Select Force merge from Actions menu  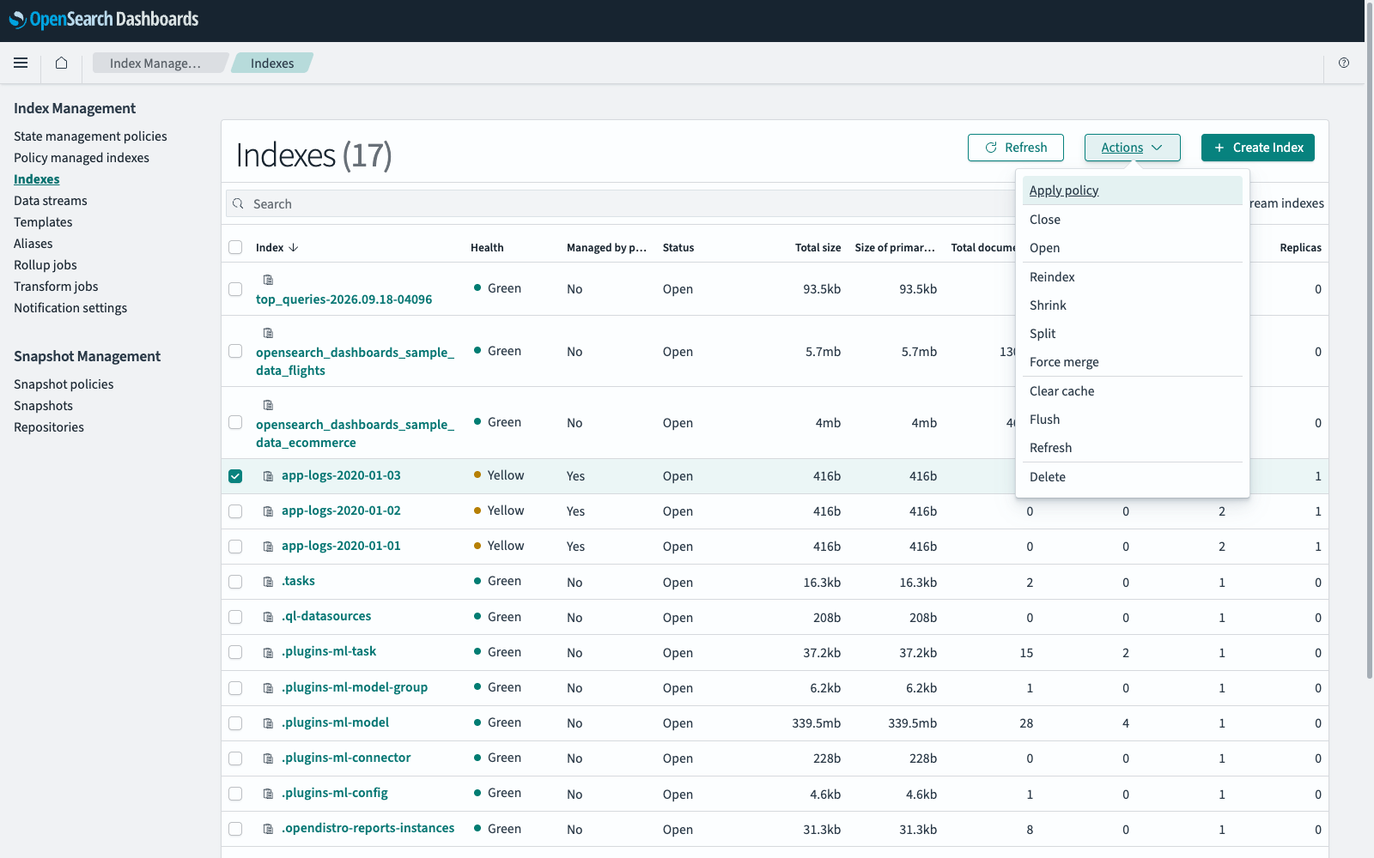coord(1132,362)
